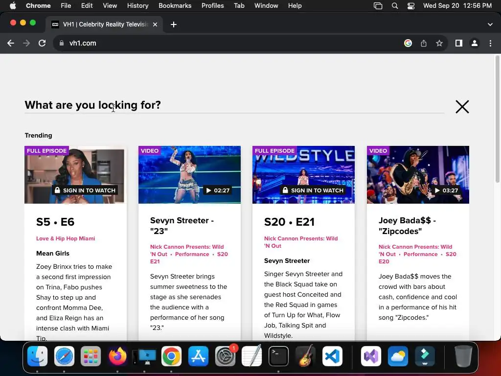Open the File menu

tap(66, 5)
